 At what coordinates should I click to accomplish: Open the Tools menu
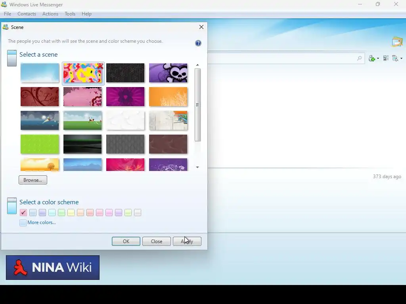click(70, 14)
